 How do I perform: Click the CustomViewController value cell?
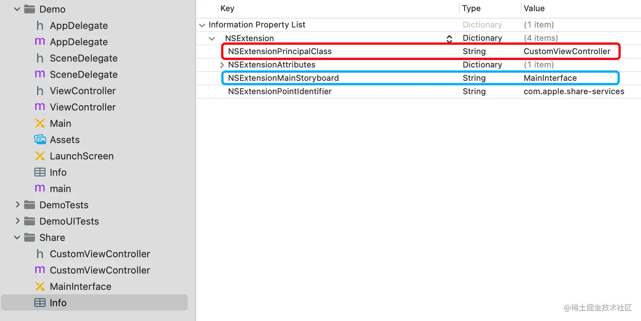point(567,52)
